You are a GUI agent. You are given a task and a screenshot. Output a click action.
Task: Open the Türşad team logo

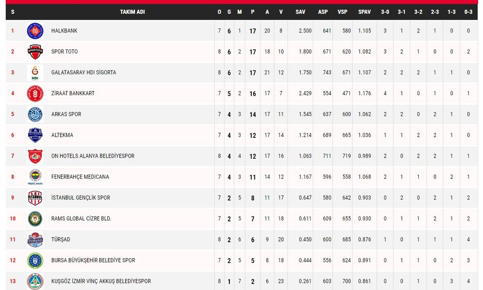pyautogui.click(x=35, y=239)
